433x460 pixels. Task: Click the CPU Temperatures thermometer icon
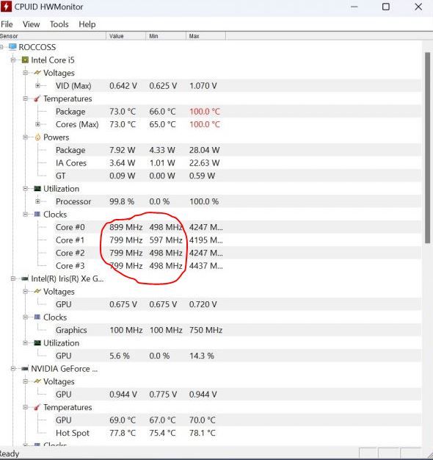[x=37, y=98]
